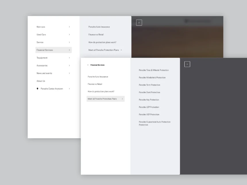Viewport: 247px width, 185px height.
Task: Open Meet all Protection Plans, back panel
Action: pos(105,50)
